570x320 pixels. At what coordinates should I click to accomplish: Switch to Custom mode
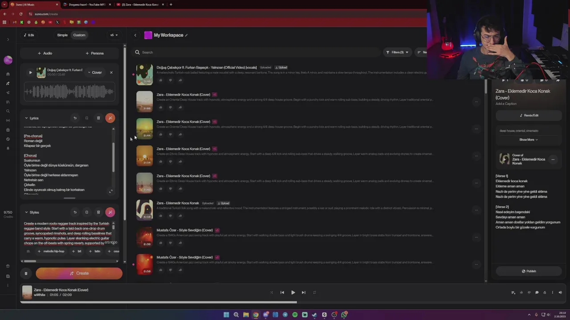tap(79, 35)
